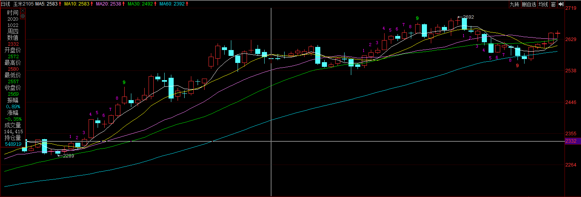
Task: Click the 窗 window button
Action: coord(553,4)
